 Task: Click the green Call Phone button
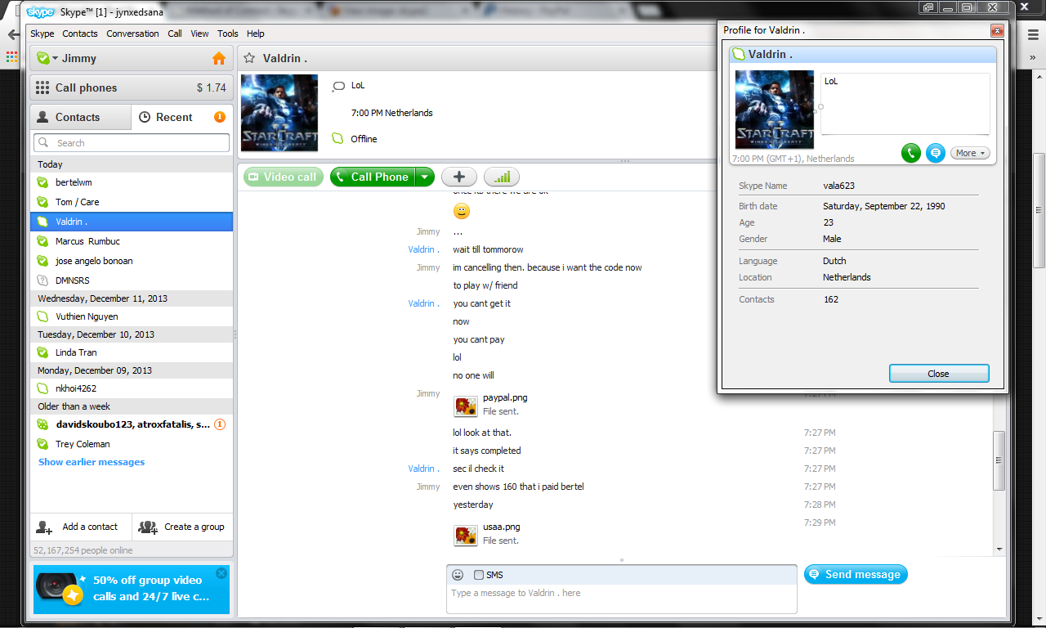pyautogui.click(x=373, y=177)
